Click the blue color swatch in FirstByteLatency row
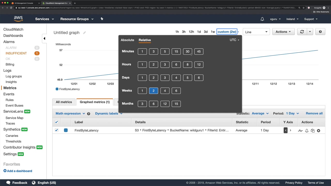The image size is (331, 186). pos(66,130)
